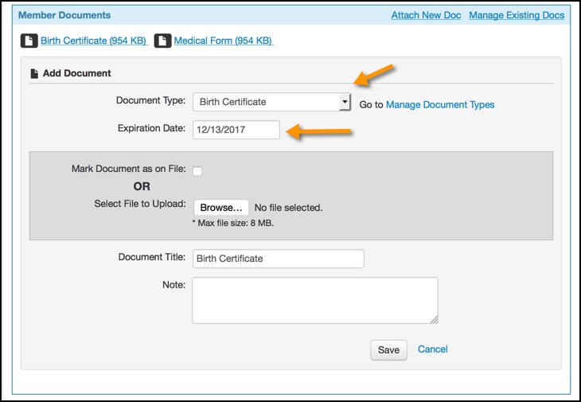This screenshot has height=402, width=581.
Task: Click inside the Note text area
Action: click(315, 300)
